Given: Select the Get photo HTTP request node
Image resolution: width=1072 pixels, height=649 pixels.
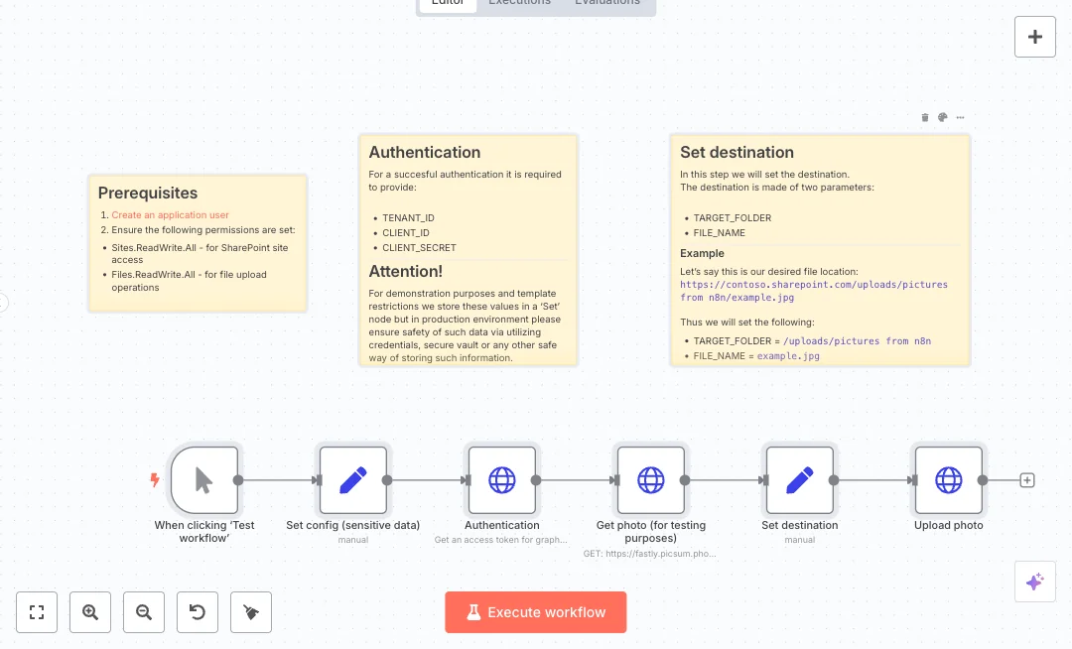Looking at the screenshot, I should (651, 480).
